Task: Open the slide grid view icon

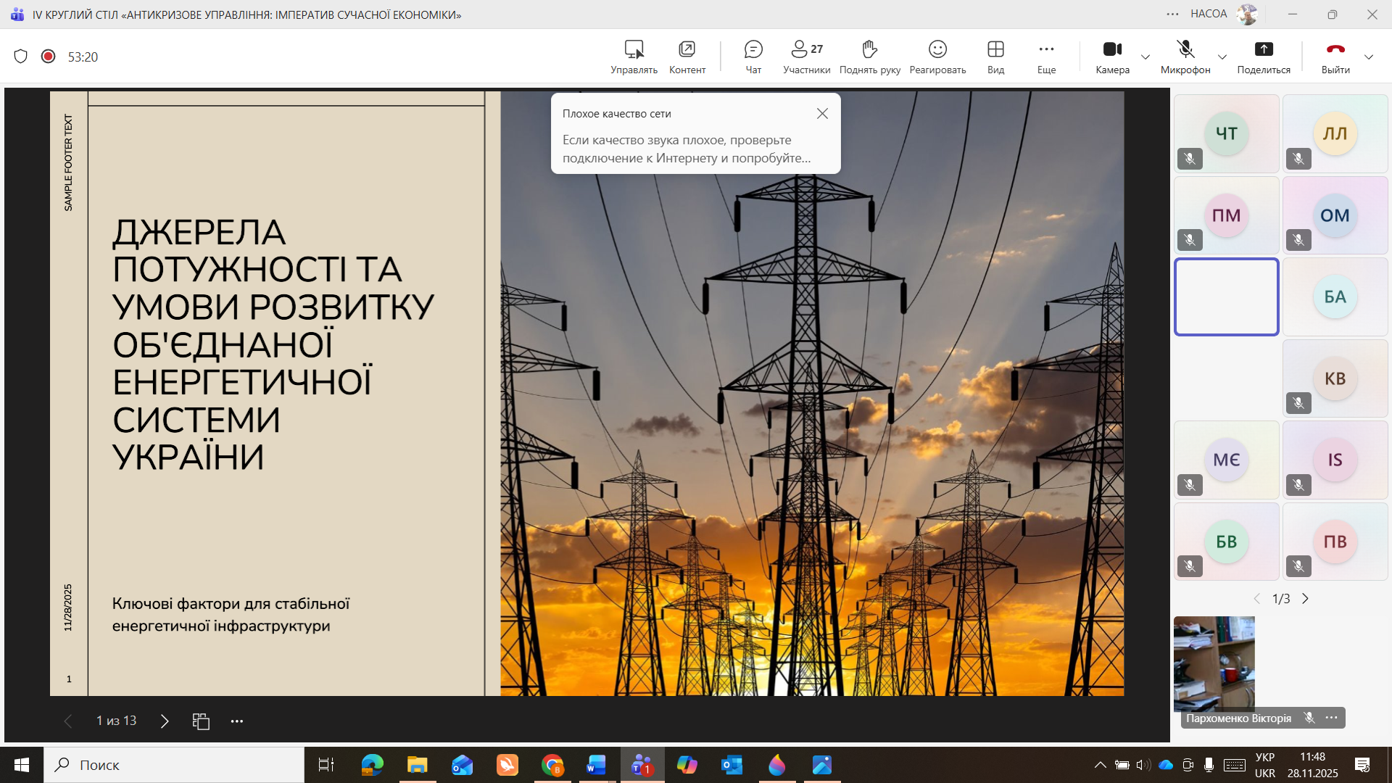Action: (x=201, y=721)
